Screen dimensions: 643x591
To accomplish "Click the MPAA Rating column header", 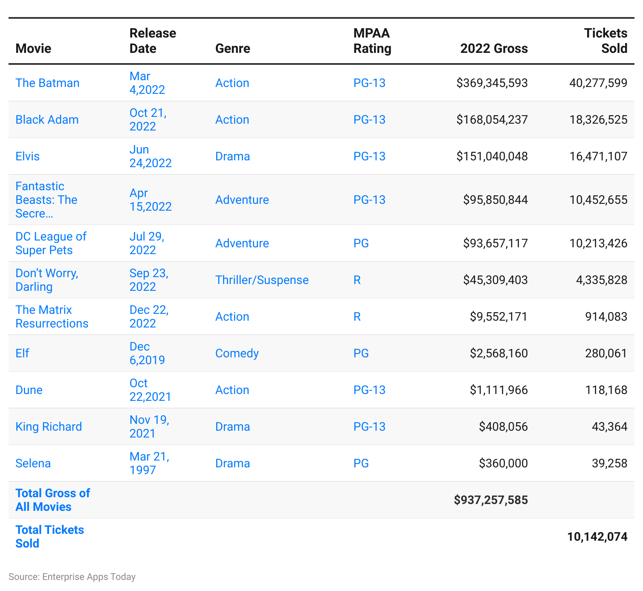I will pos(372,41).
